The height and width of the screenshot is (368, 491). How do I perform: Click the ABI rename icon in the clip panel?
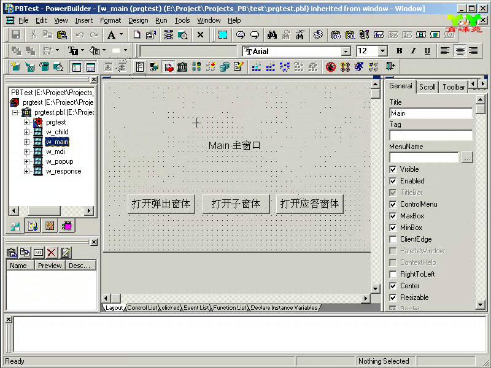pyautogui.click(x=38, y=252)
